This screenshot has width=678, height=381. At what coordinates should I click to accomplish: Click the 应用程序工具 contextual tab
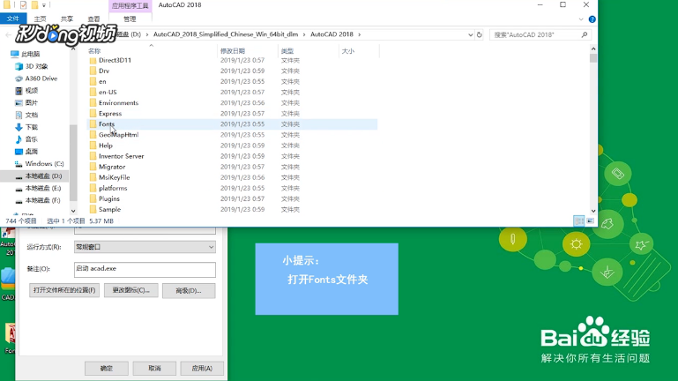pos(130,5)
